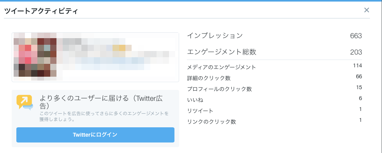The width and height of the screenshot is (382, 153).
Task: Click the 663 impressions count
Action: (356, 36)
